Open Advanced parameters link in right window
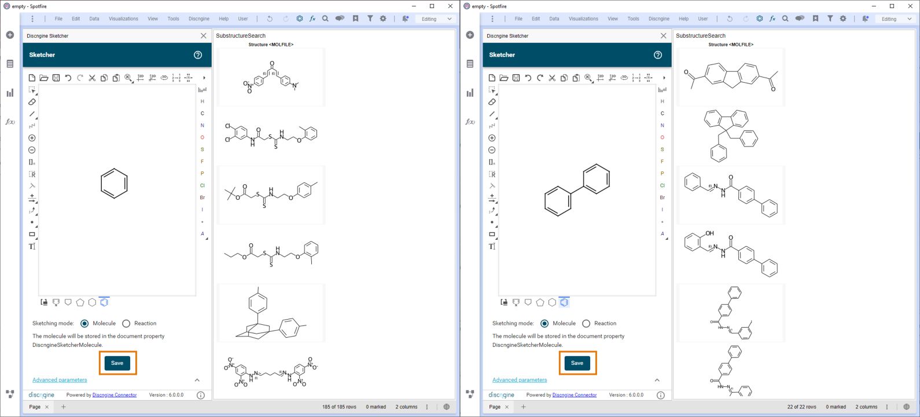Viewport: 920px width, 417px height. [x=520, y=380]
